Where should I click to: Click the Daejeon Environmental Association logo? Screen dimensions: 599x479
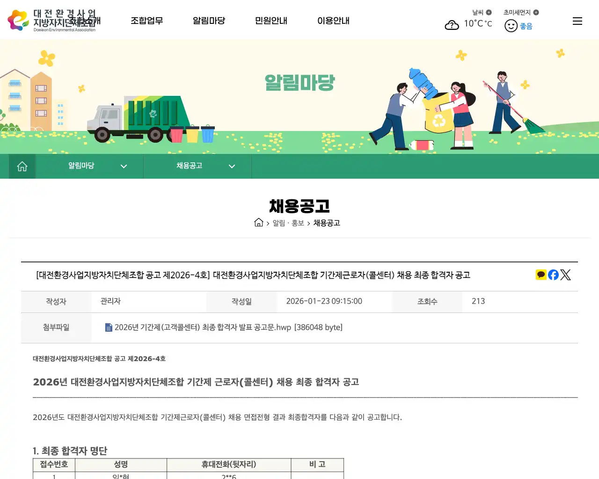coord(51,20)
